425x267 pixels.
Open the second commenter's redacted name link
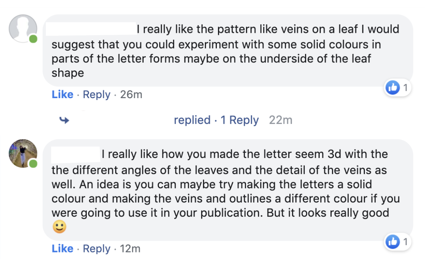[x=75, y=154]
